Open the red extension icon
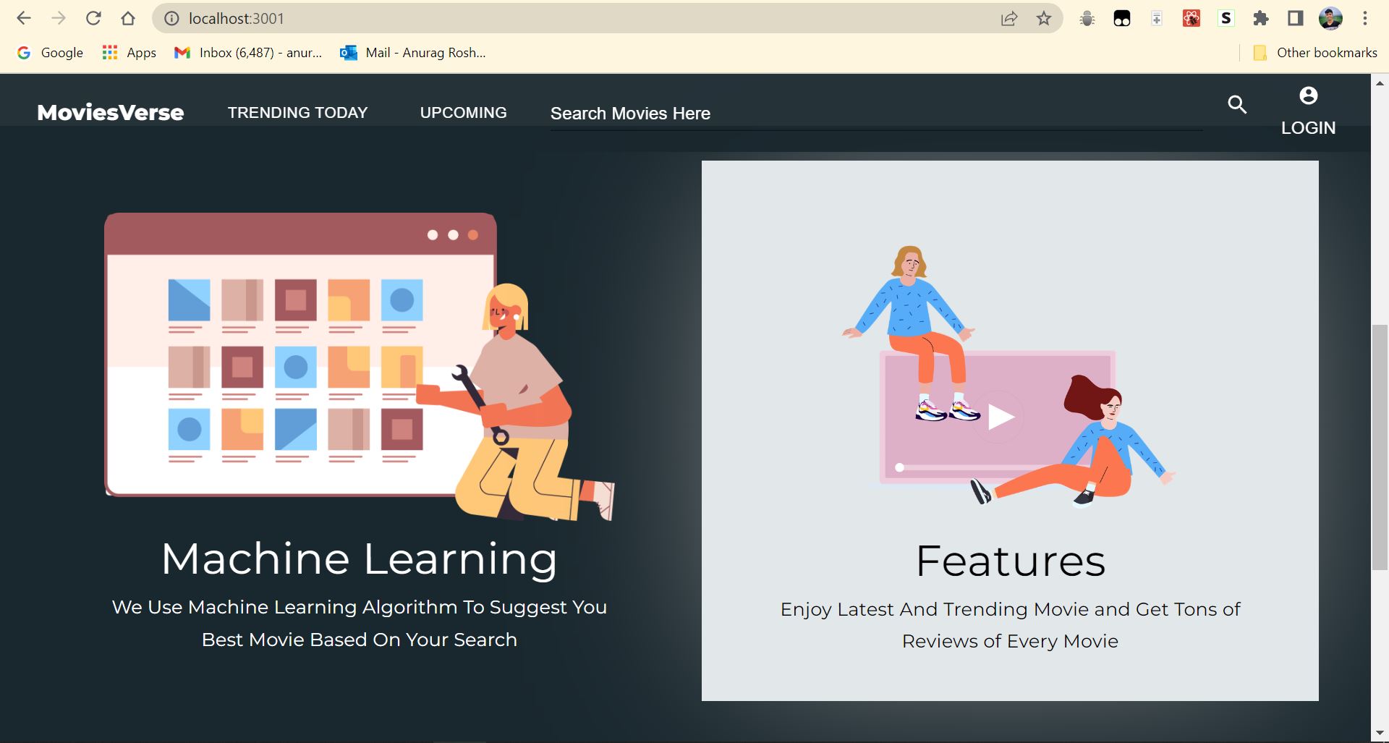This screenshot has width=1389, height=743. tap(1192, 18)
